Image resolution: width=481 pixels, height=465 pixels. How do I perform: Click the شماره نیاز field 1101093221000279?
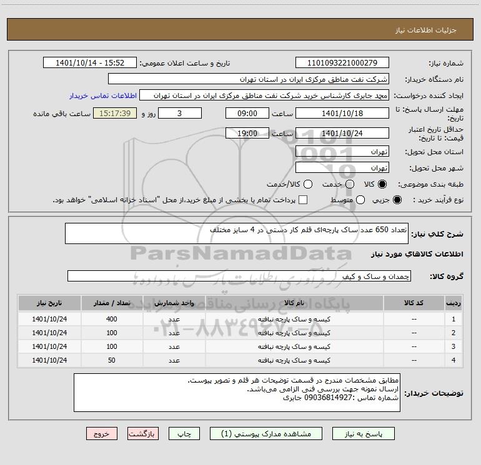pyautogui.click(x=342, y=63)
